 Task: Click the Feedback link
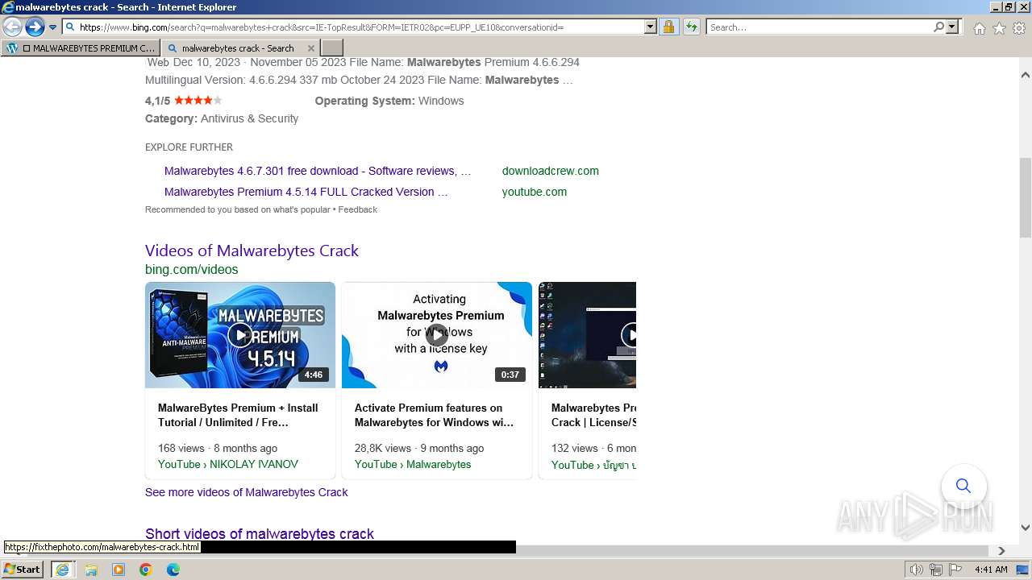[358, 209]
